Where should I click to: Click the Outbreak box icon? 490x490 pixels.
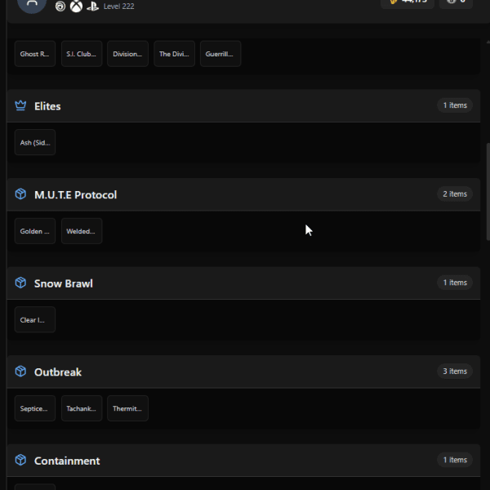click(20, 372)
